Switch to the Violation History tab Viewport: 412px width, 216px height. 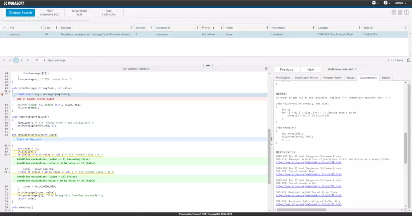point(332,77)
